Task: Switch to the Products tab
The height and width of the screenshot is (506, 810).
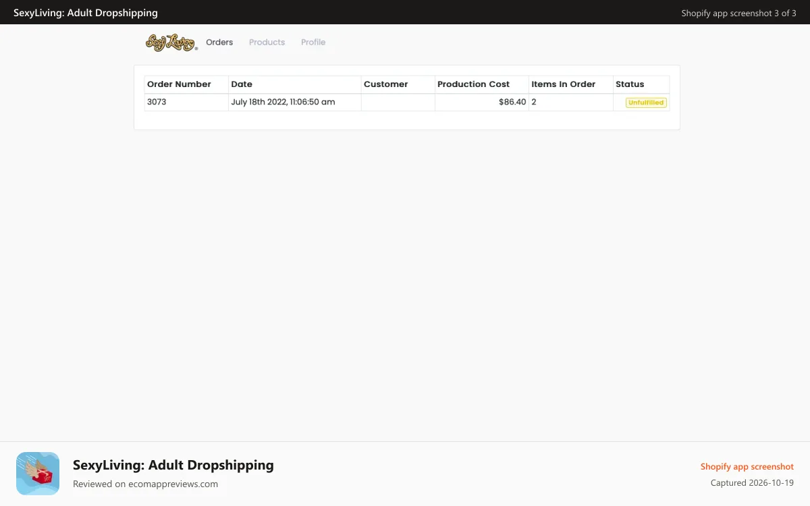Action: point(267,42)
